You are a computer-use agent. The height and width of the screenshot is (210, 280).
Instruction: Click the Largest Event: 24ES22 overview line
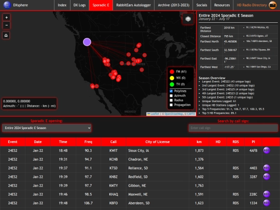[226, 81]
